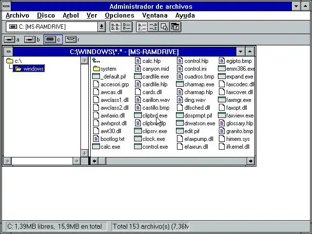
Task: Click the file list horizontal scroll thumb
Action: coord(102,161)
